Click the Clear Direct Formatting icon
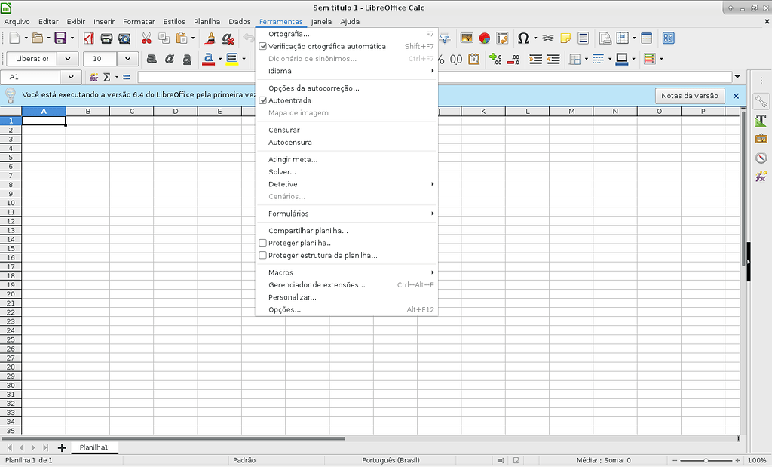The image size is (772, 467). (x=228, y=38)
